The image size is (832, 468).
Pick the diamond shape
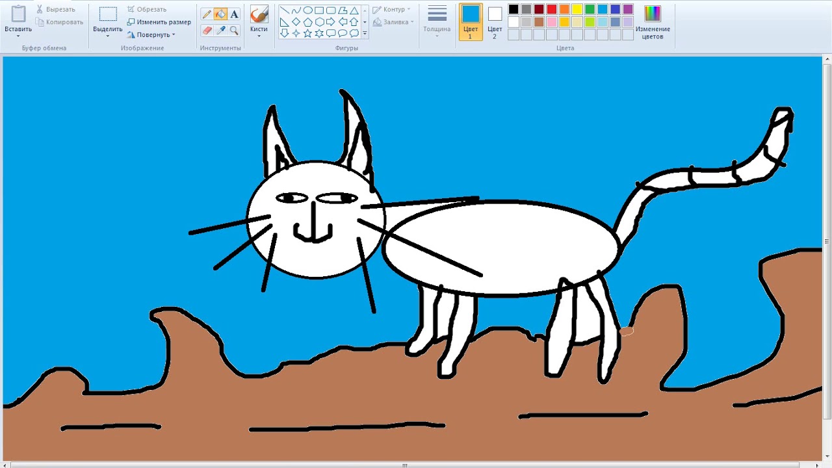pyautogui.click(x=296, y=22)
